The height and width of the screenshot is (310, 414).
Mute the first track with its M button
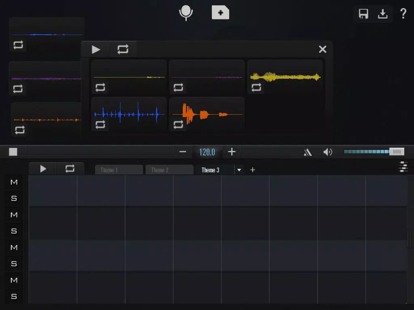[14, 182]
